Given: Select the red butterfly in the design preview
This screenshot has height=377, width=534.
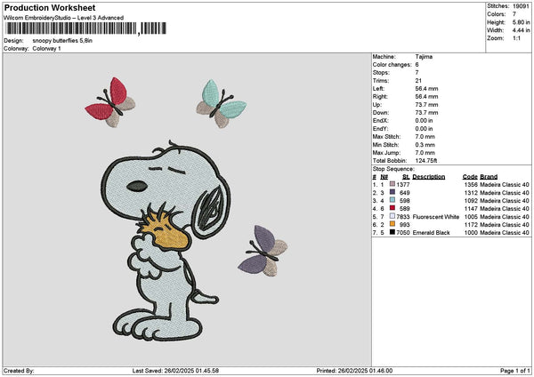Looking at the screenshot, I should [110, 102].
